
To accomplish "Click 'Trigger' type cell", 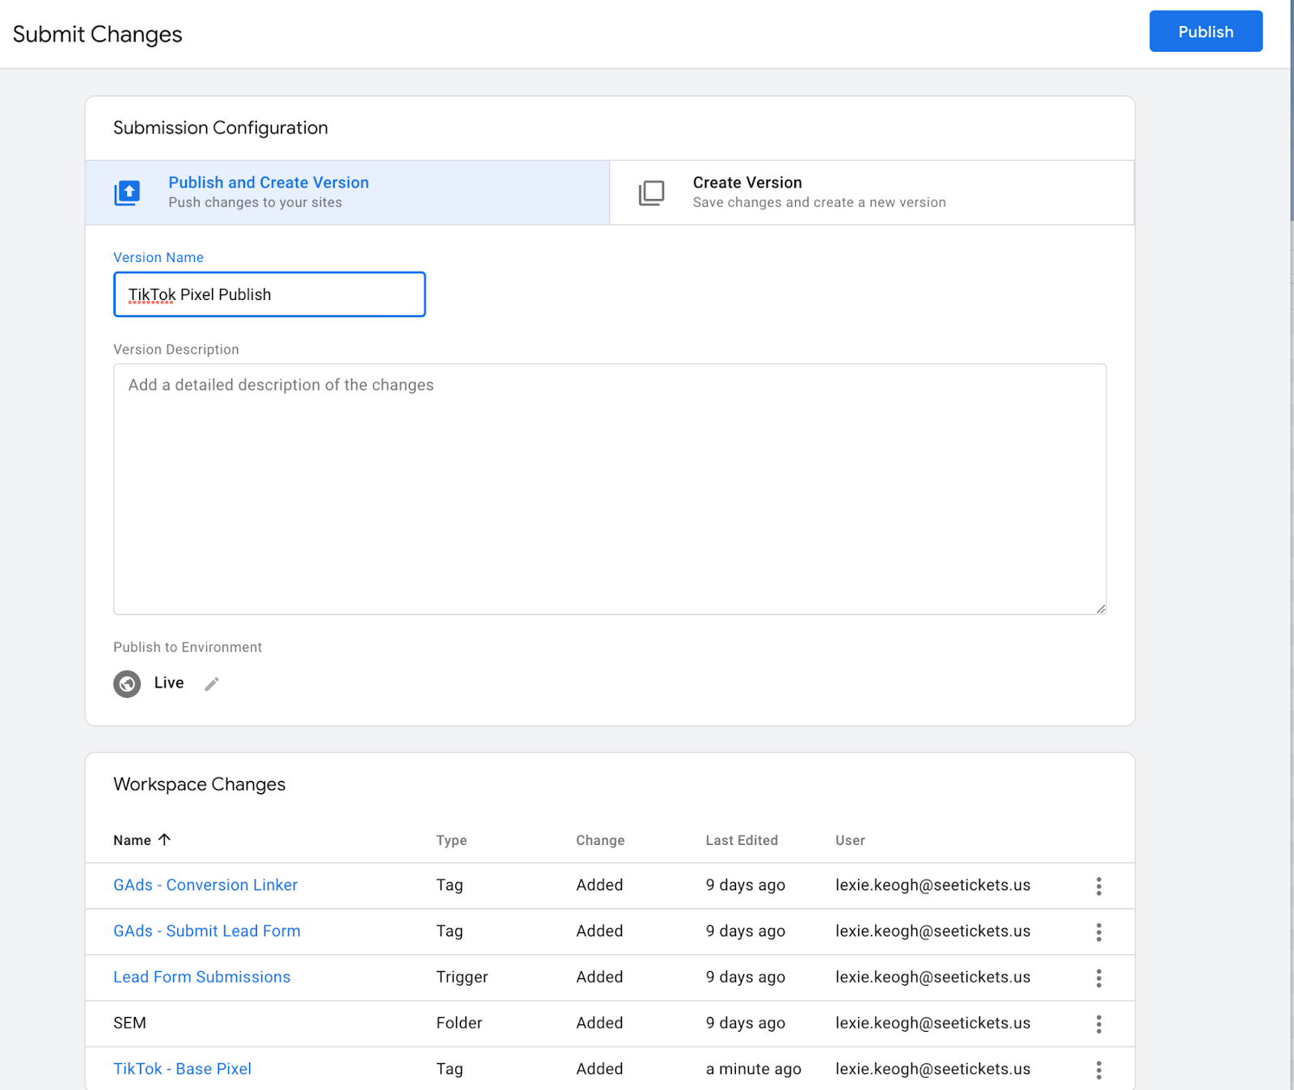I will 462,977.
